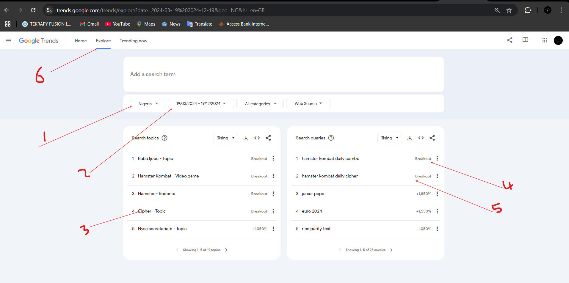Open help tooltip beside Search queries heading
569x283 pixels.
pos(331,138)
